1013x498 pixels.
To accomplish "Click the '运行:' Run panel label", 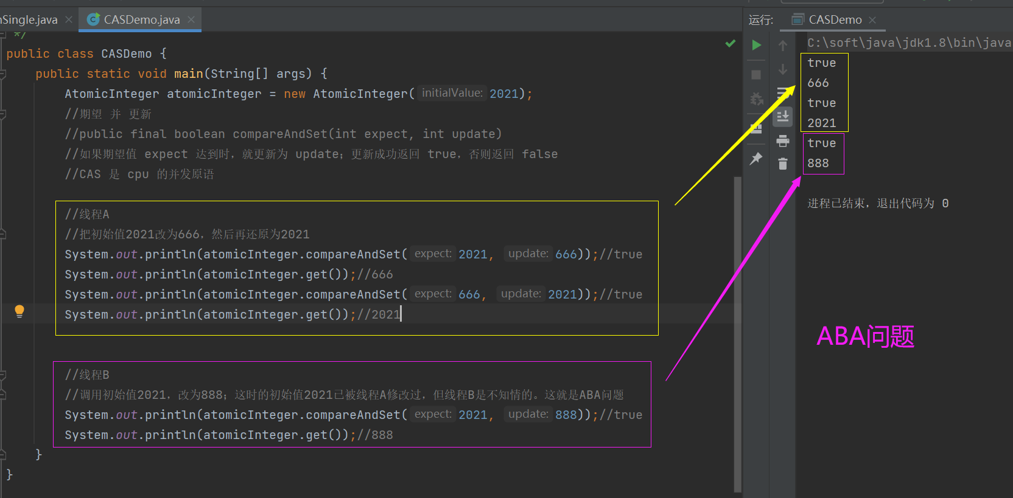I will coord(760,20).
